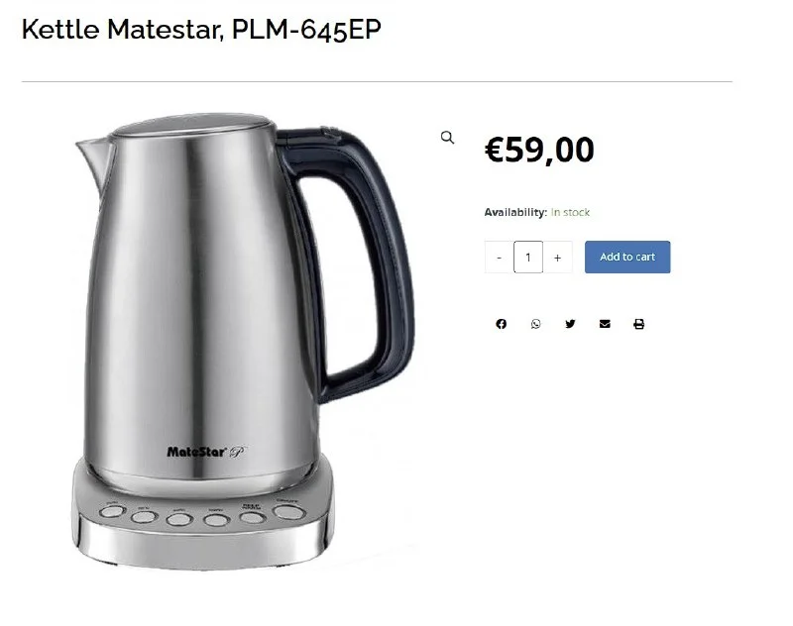Increase quantity with the plus button
The image size is (793, 626).
[x=557, y=258]
